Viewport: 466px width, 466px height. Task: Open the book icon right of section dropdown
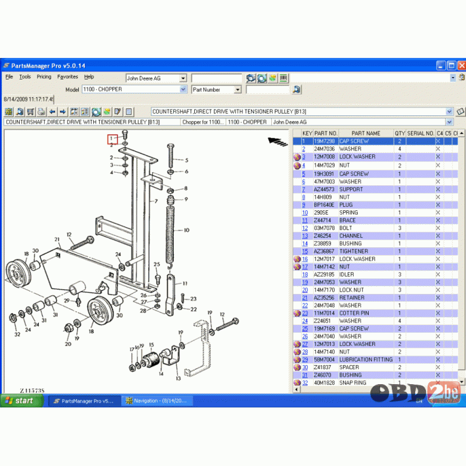(x=461, y=112)
